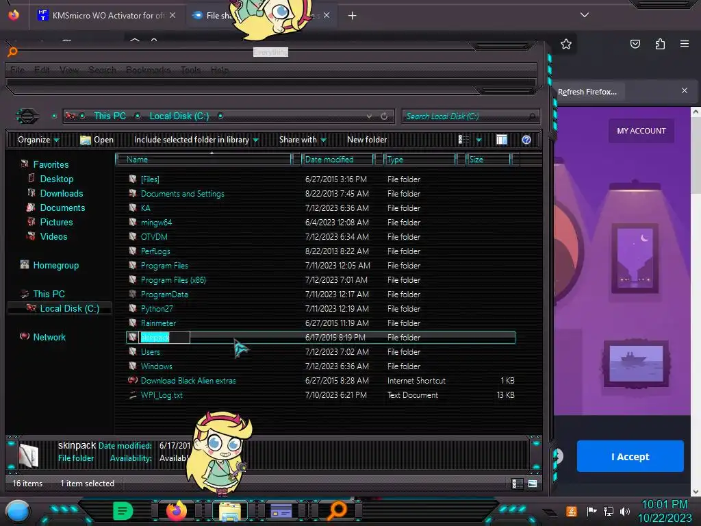Image resolution: width=701 pixels, height=526 pixels.
Task: Sort by the Type column header
Action: click(x=420, y=159)
